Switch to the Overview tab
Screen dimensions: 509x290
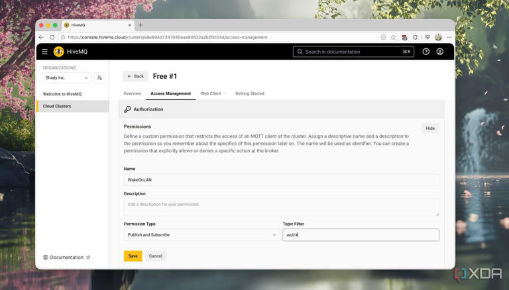[x=132, y=93]
